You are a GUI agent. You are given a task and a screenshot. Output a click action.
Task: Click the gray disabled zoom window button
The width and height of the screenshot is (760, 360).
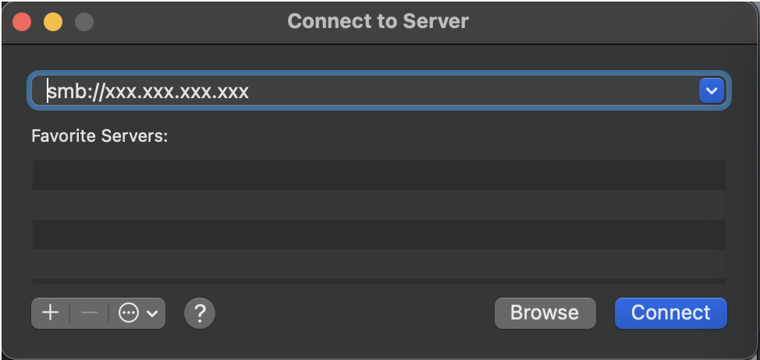83,23
